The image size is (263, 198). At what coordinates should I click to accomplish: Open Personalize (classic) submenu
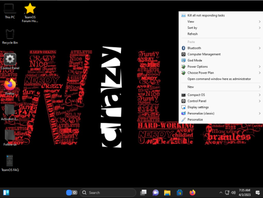coord(221,113)
